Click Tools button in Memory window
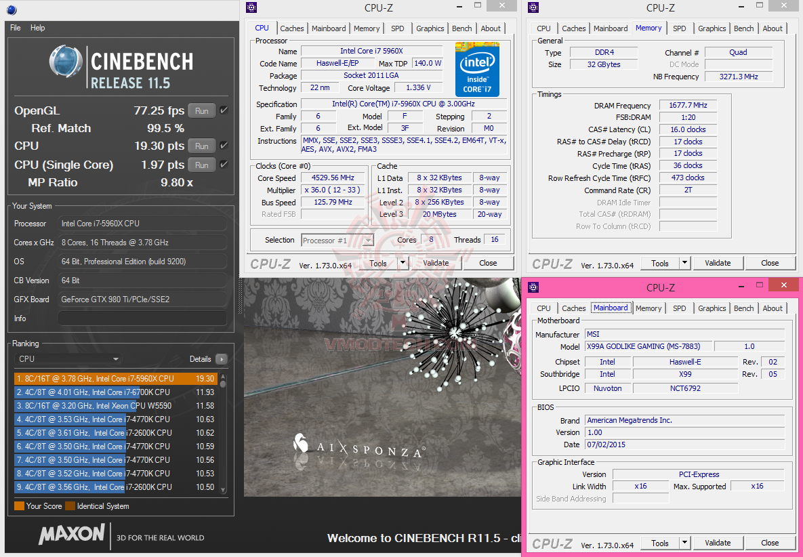The height and width of the screenshot is (557, 803). click(x=659, y=263)
